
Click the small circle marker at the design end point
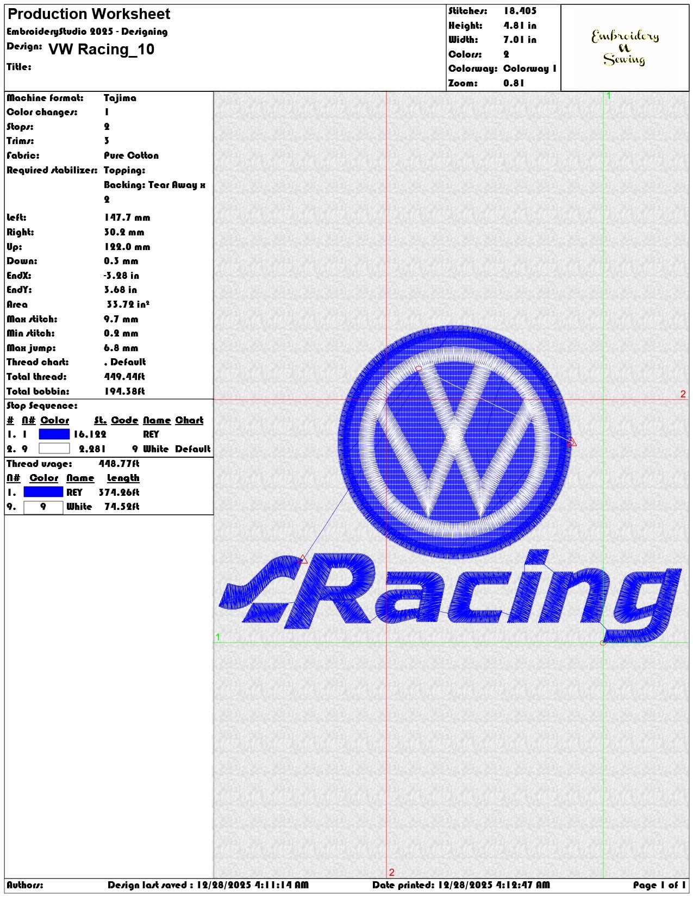[603, 643]
